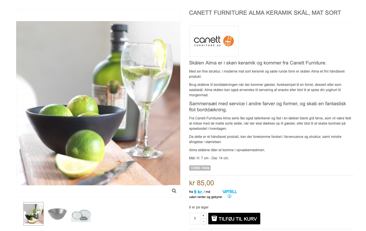Enlarge the main product photo
Screen dimensions: 366x231
(98, 103)
